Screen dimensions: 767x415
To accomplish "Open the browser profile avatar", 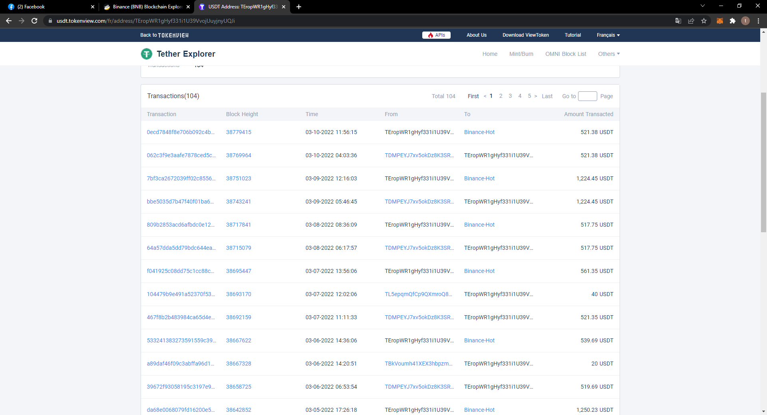I will click(745, 21).
